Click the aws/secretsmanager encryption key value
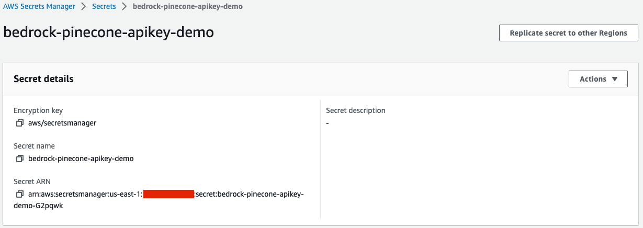 tap(62, 123)
